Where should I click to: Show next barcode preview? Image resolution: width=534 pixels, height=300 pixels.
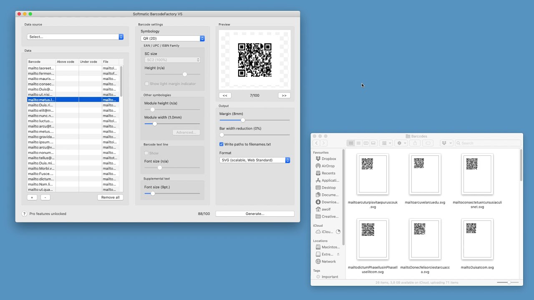(284, 95)
